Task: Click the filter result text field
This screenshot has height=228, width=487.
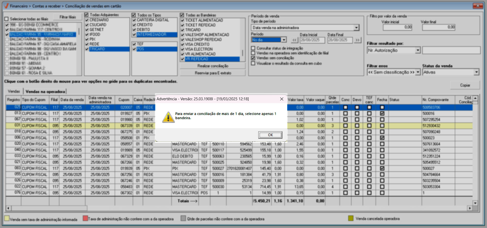Action: pyautogui.click(x=451, y=50)
